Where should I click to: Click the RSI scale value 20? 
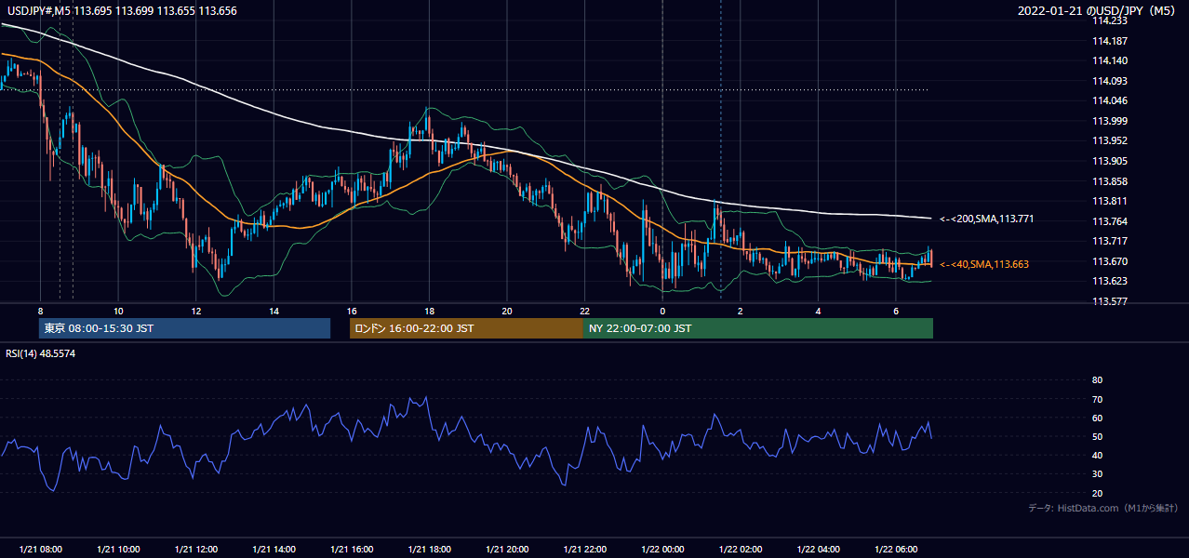1097,493
